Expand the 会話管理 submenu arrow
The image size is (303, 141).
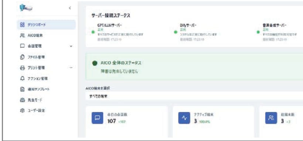(71, 47)
